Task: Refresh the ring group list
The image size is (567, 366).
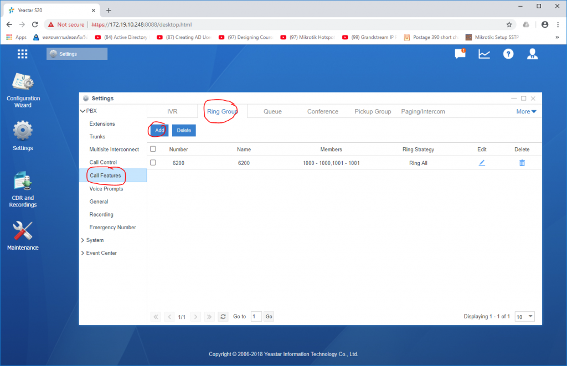Action: click(x=223, y=317)
